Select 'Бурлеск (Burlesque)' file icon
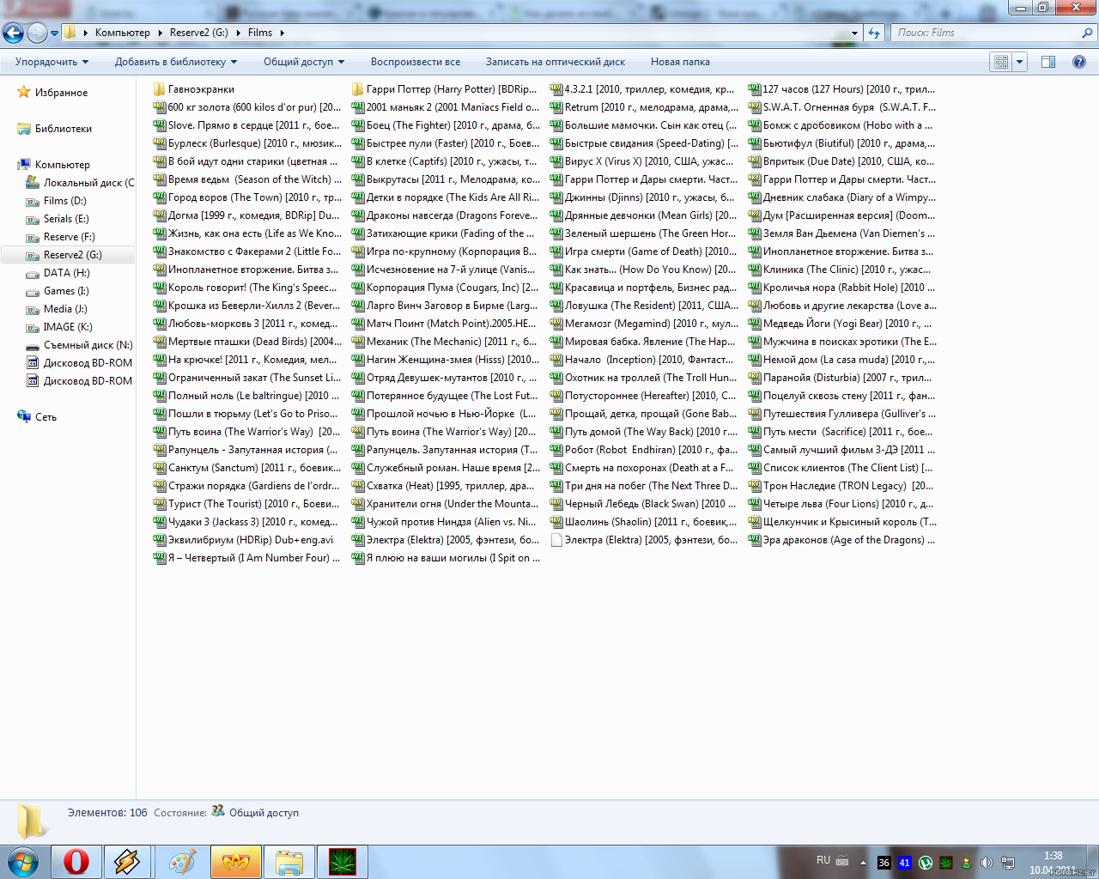Viewport: 1099px width, 879px height. tap(159, 143)
